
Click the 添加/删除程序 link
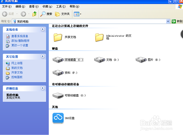tap(20, 41)
